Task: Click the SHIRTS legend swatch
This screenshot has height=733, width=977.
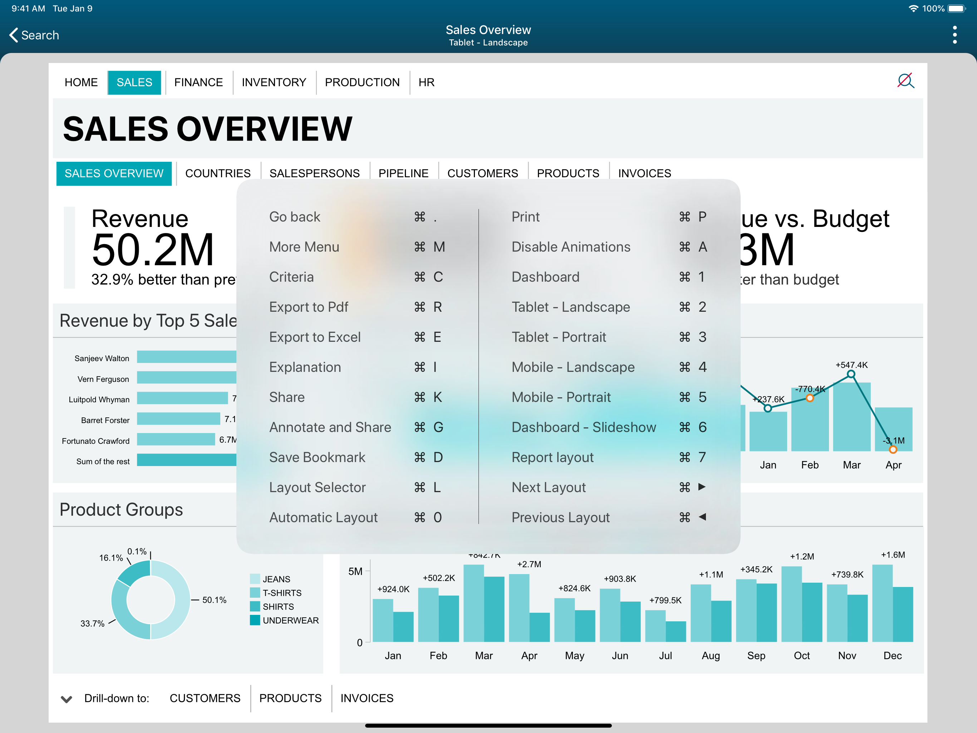Action: (x=255, y=606)
